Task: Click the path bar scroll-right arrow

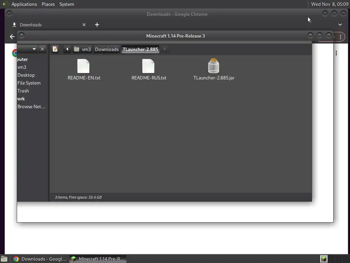Action: click(x=165, y=49)
